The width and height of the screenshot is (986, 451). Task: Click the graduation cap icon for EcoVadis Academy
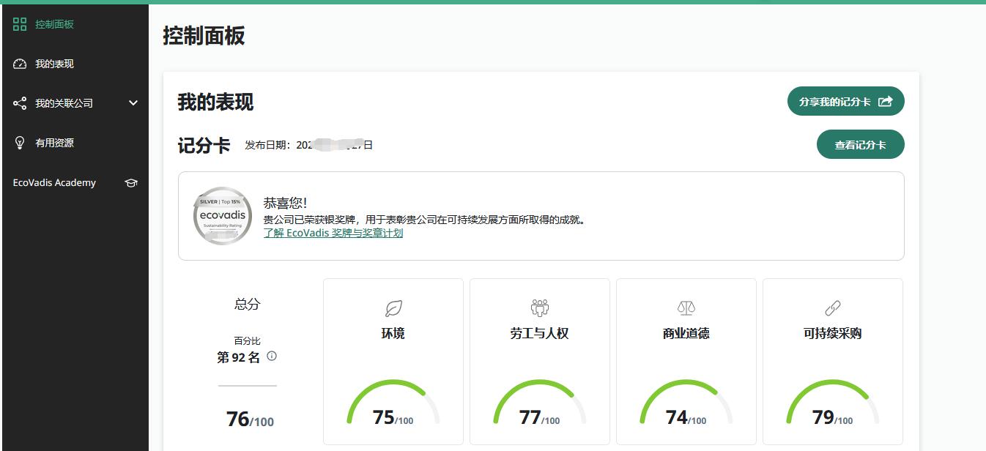pyautogui.click(x=131, y=183)
